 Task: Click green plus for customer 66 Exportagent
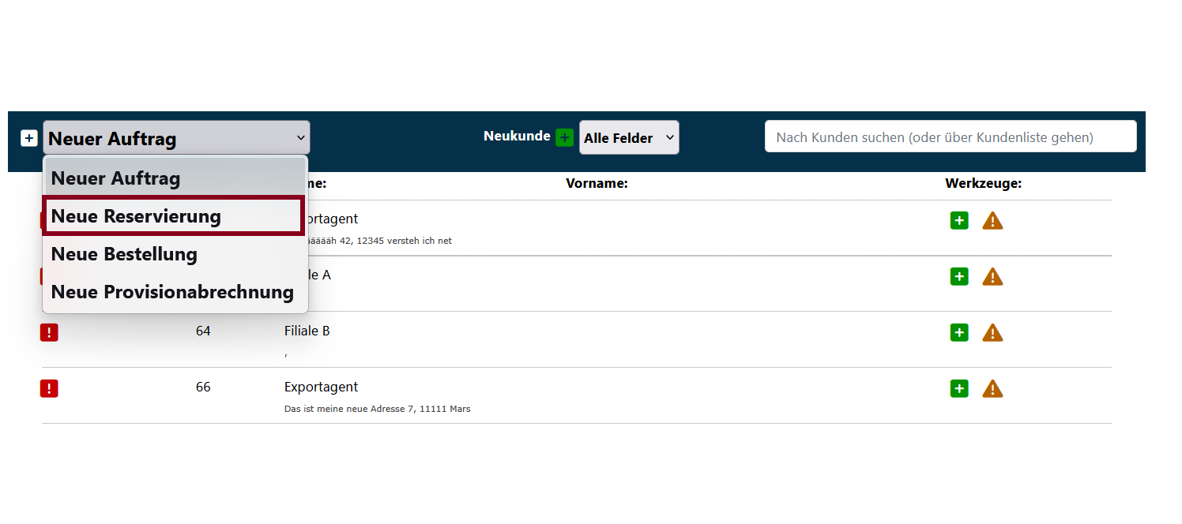click(959, 389)
